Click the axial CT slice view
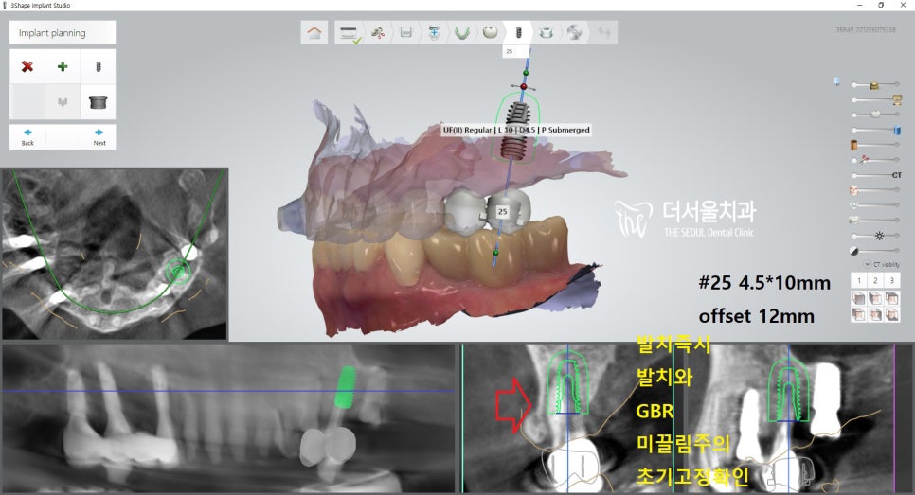The height and width of the screenshot is (495, 915). coord(114,254)
